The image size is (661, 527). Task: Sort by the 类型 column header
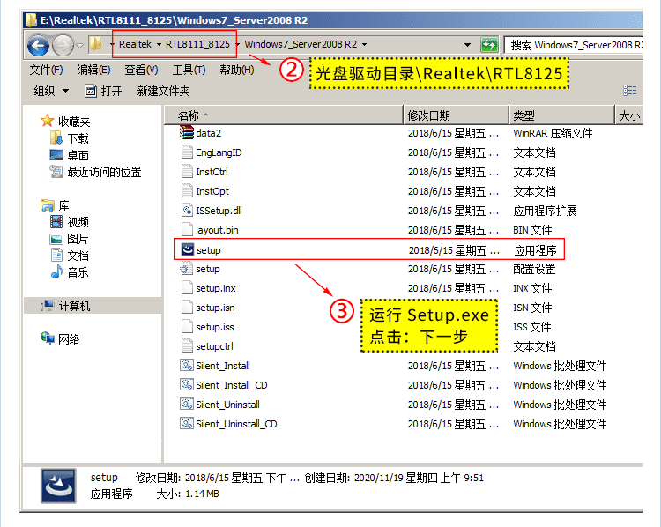click(561, 115)
